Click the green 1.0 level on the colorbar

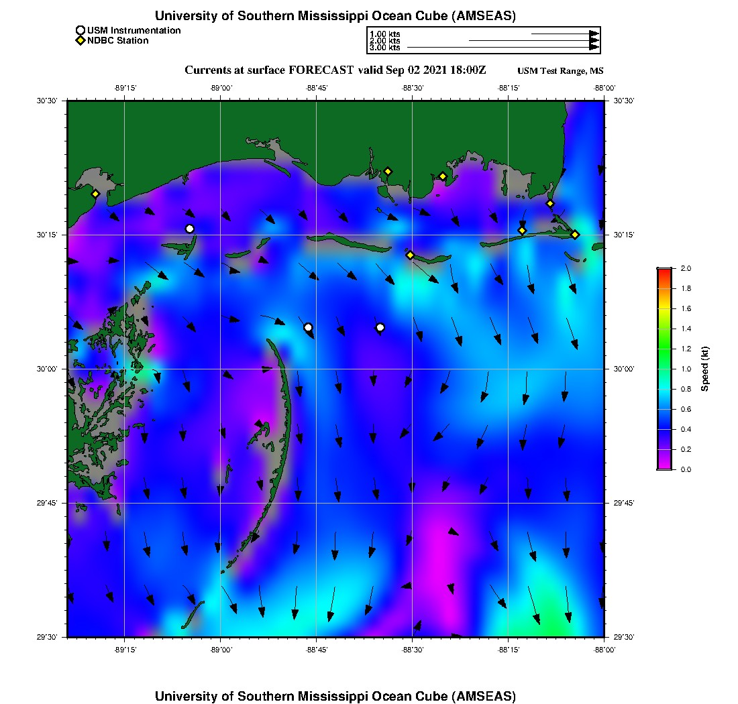tap(664, 369)
